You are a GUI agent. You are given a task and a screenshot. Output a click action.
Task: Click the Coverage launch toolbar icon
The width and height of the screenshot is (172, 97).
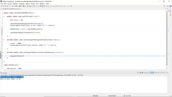click(x=20, y=6)
